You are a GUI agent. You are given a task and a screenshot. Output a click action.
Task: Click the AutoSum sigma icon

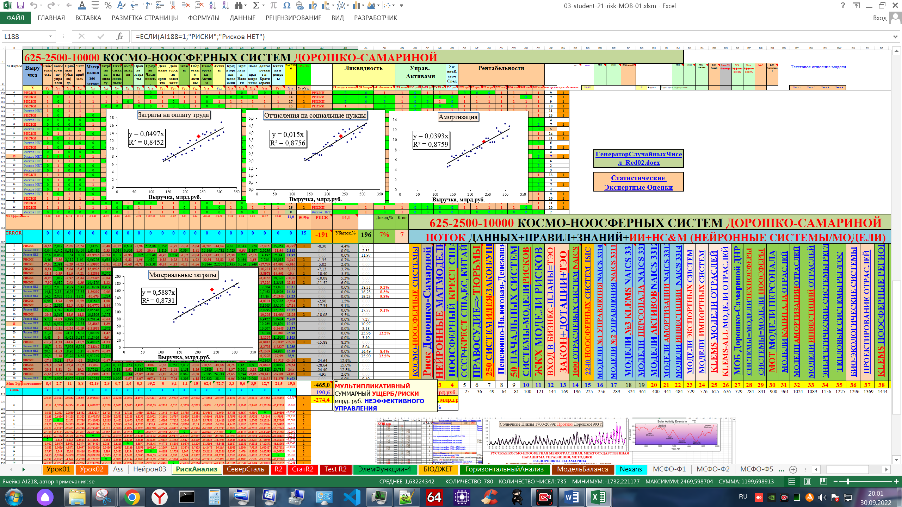point(256,5)
